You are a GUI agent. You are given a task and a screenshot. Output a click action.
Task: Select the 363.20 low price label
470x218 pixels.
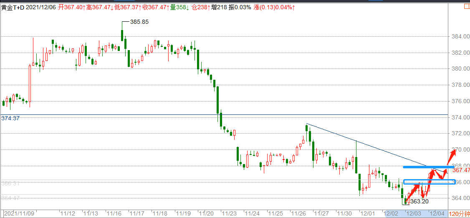(x=419, y=201)
